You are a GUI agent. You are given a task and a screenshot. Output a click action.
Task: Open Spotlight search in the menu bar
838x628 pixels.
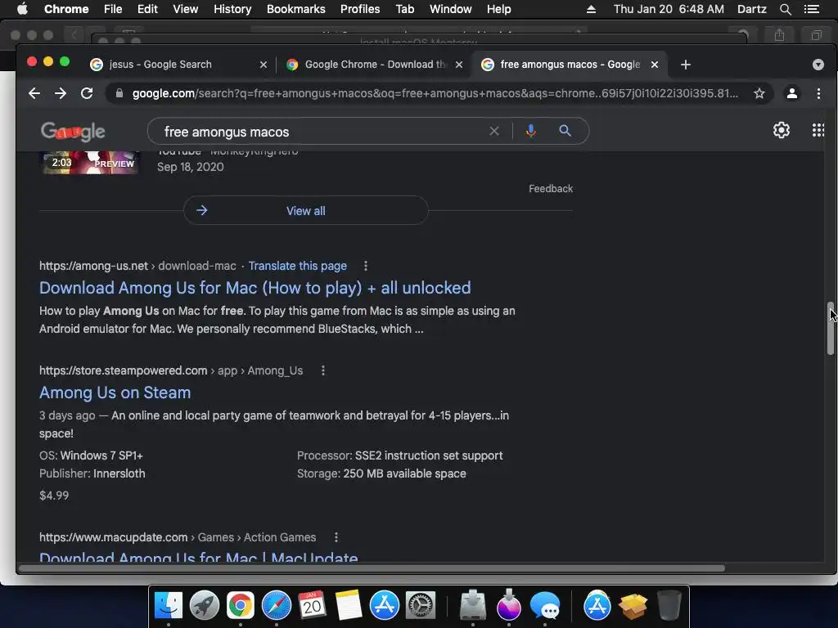tap(785, 9)
